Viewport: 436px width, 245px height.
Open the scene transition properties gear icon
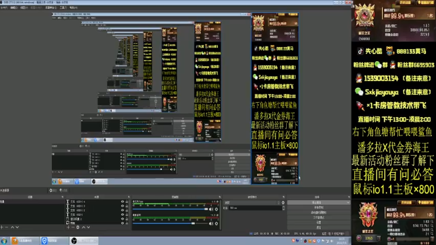pos(283,203)
